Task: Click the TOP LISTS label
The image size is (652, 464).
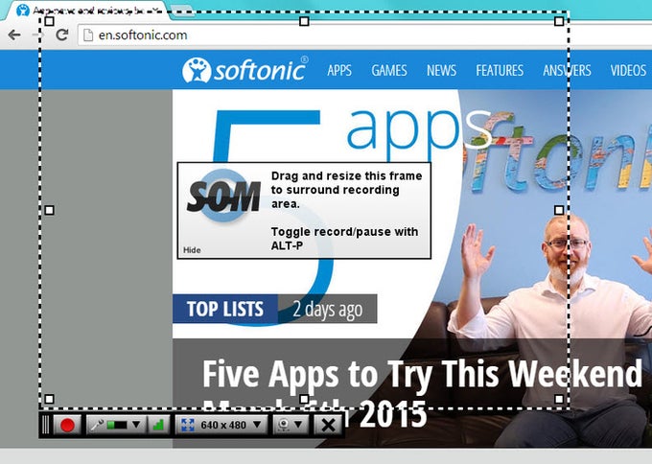Action: [225, 309]
